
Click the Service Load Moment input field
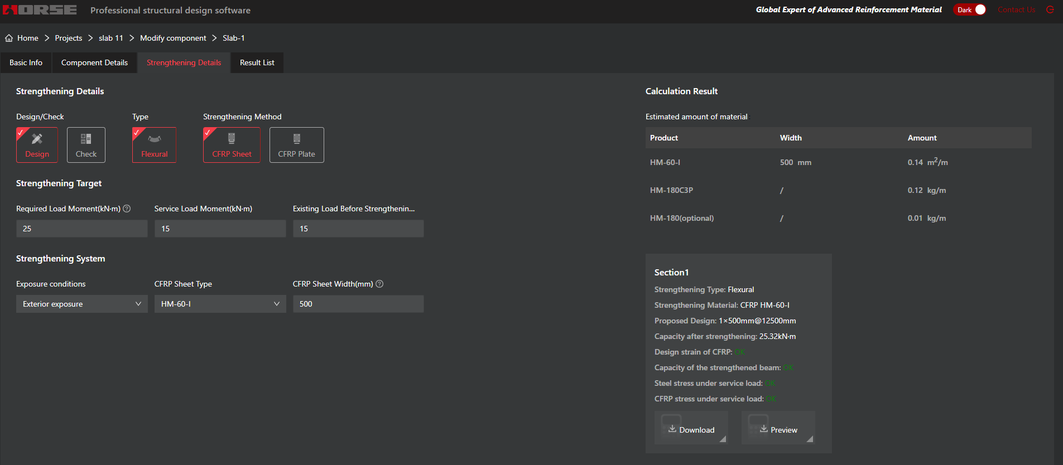coord(220,229)
